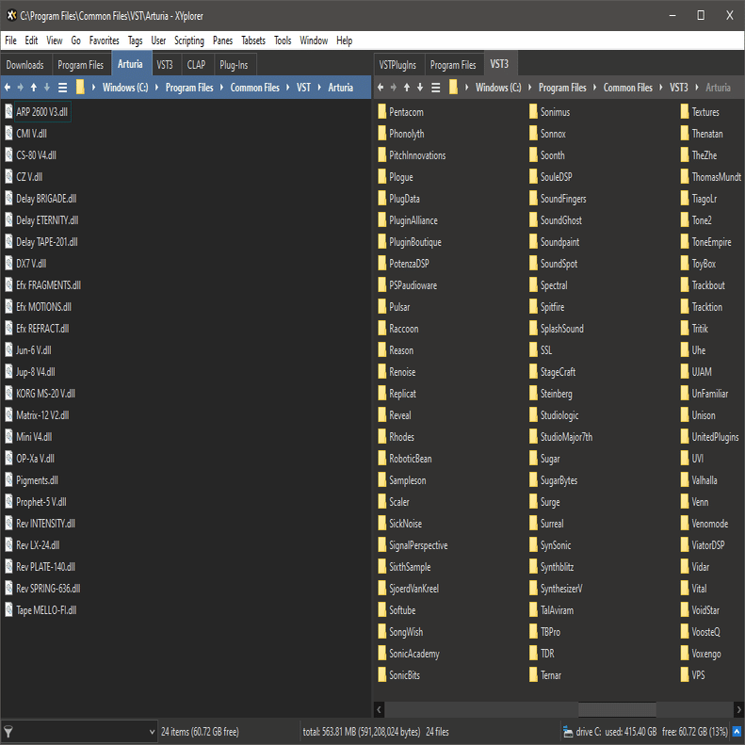Click the Valhalla folder icon
745x745 pixels.
[x=685, y=480]
